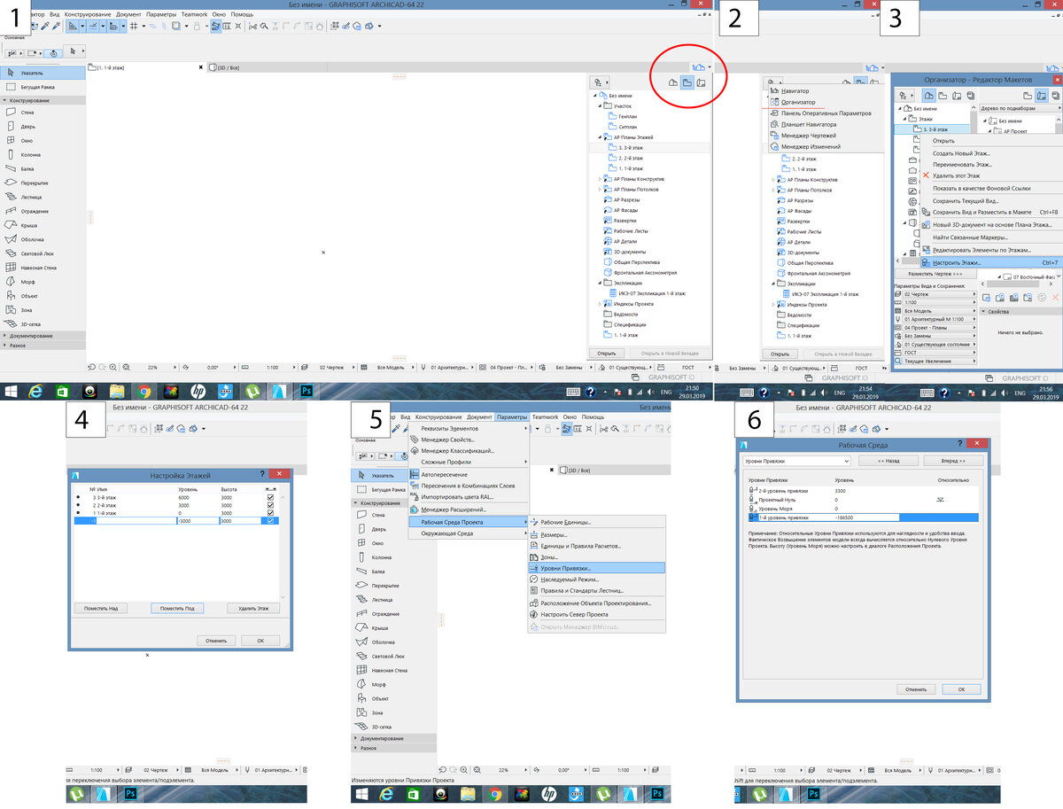The width and height of the screenshot is (1063, 809).
Task: Select the 3D-сетка tool in 1-й этаж tab window
Action: [x=43, y=323]
